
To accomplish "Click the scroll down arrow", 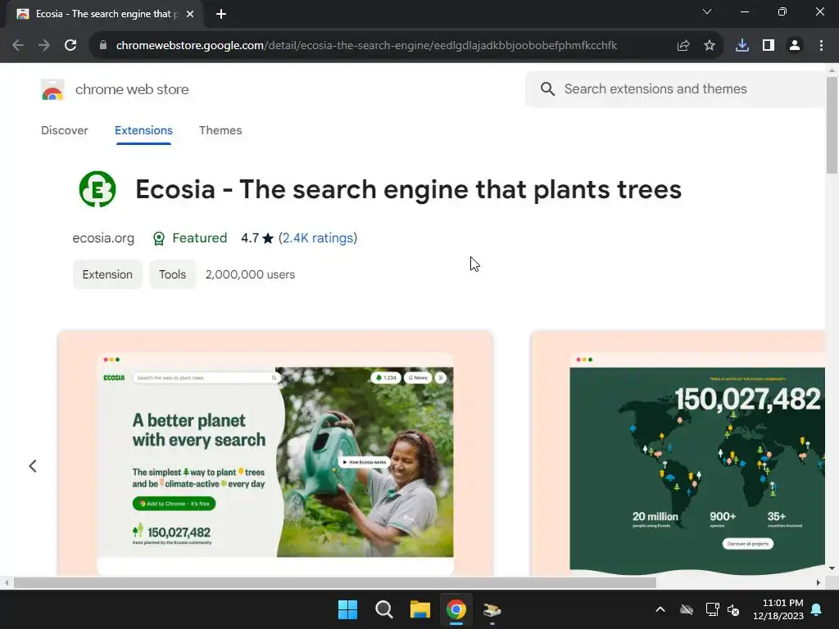I will [x=832, y=568].
